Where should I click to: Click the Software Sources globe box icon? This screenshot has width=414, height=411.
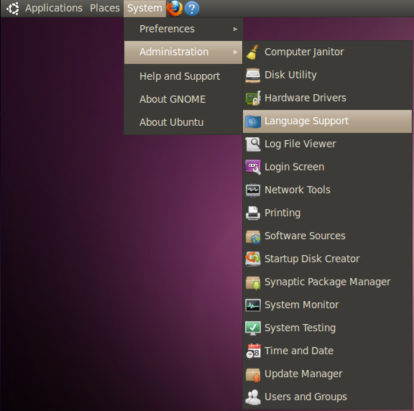[253, 236]
